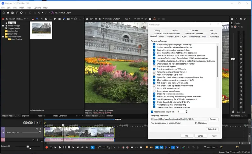Toggle Recently used project list checkbox

pos(152,112)
